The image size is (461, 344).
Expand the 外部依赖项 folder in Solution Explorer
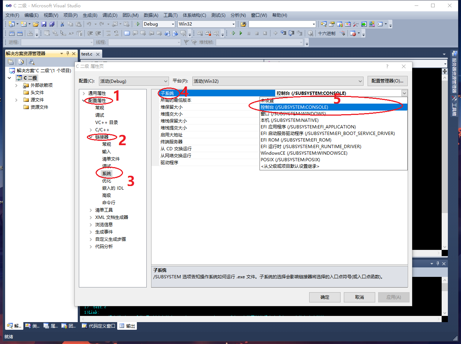(16, 85)
